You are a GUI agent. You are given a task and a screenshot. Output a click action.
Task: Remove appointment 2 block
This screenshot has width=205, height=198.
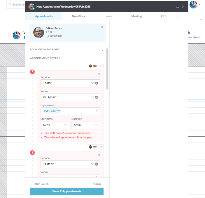(99, 155)
